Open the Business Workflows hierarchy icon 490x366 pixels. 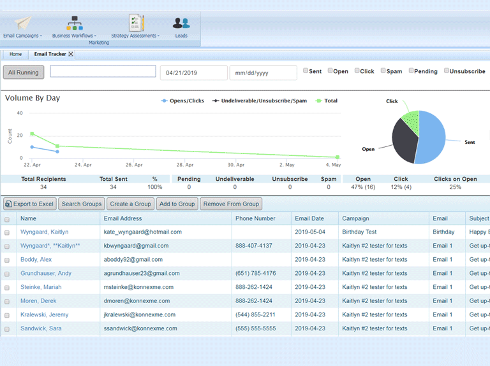click(75, 24)
